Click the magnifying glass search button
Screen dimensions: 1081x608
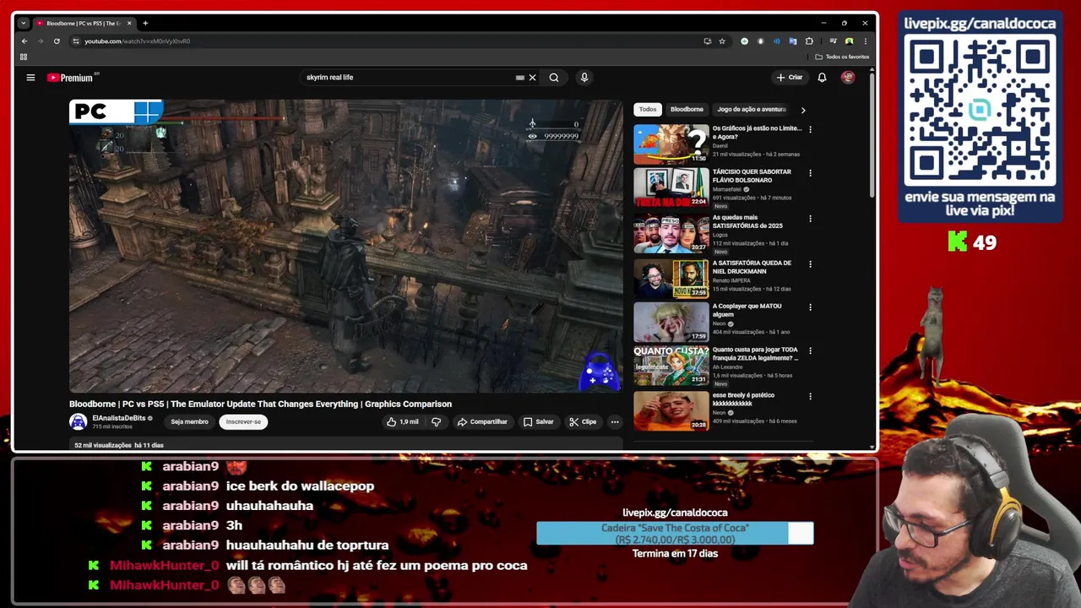(x=554, y=78)
